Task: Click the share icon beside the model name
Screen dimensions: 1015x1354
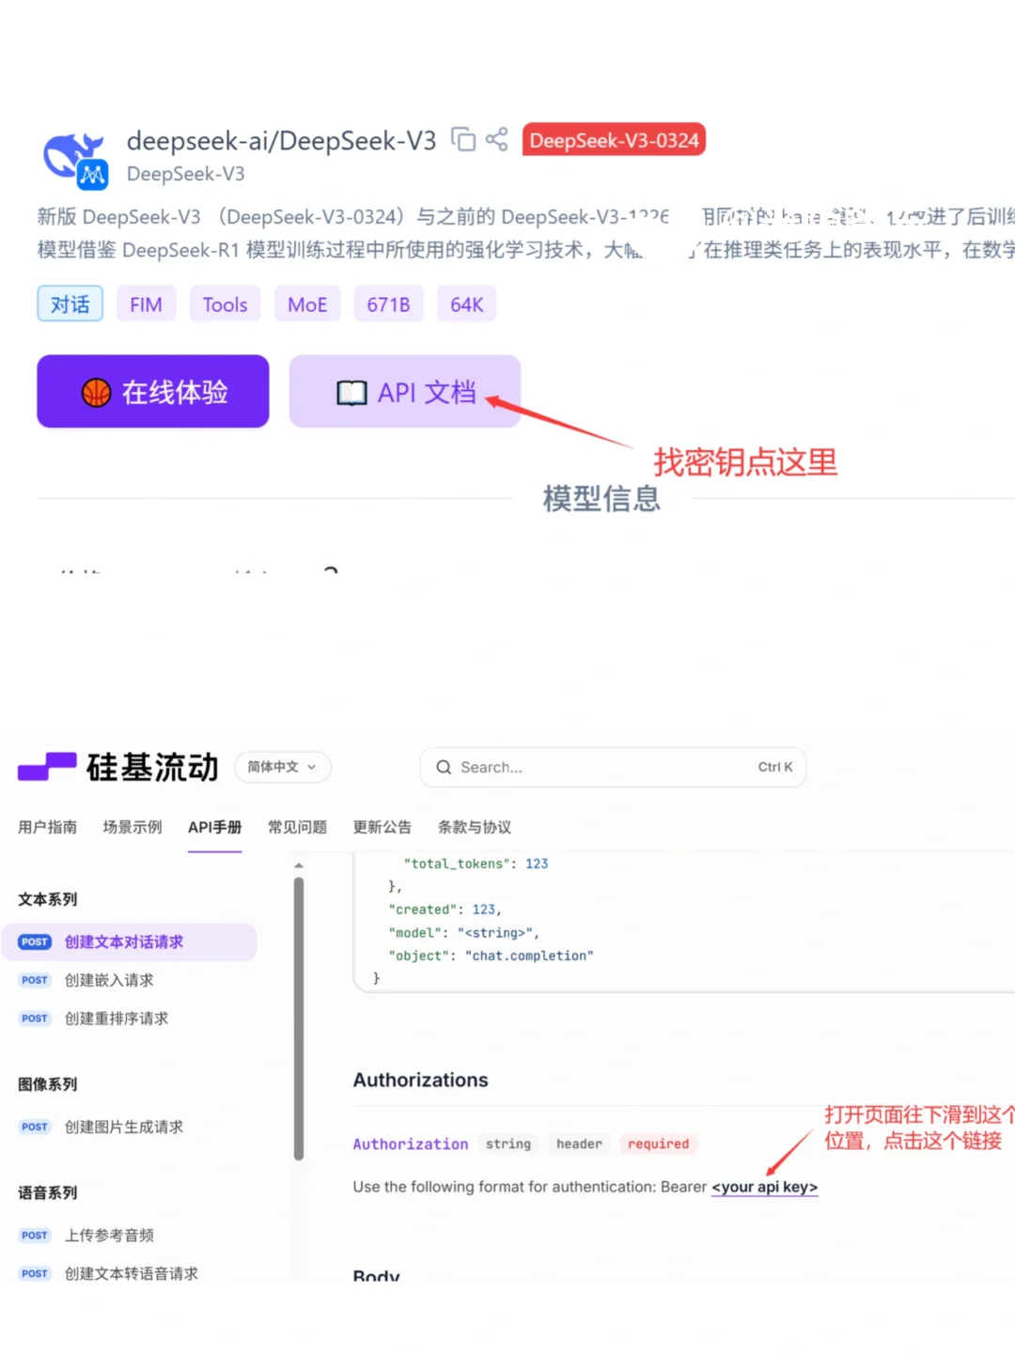Action: 497,139
